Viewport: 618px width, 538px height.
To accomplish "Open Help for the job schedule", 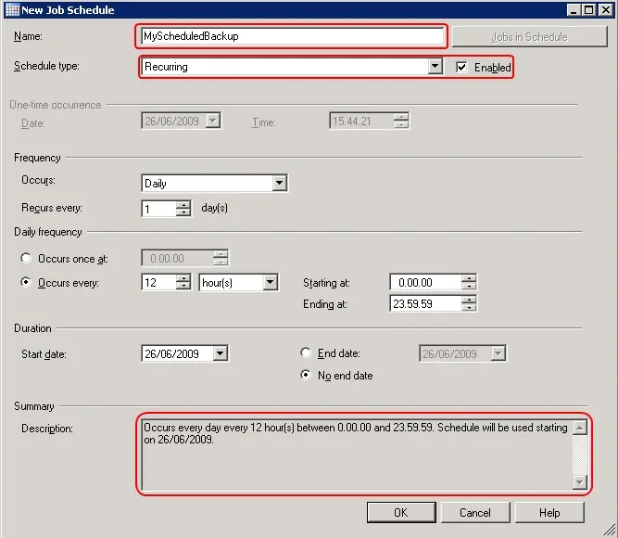I will tap(549, 512).
